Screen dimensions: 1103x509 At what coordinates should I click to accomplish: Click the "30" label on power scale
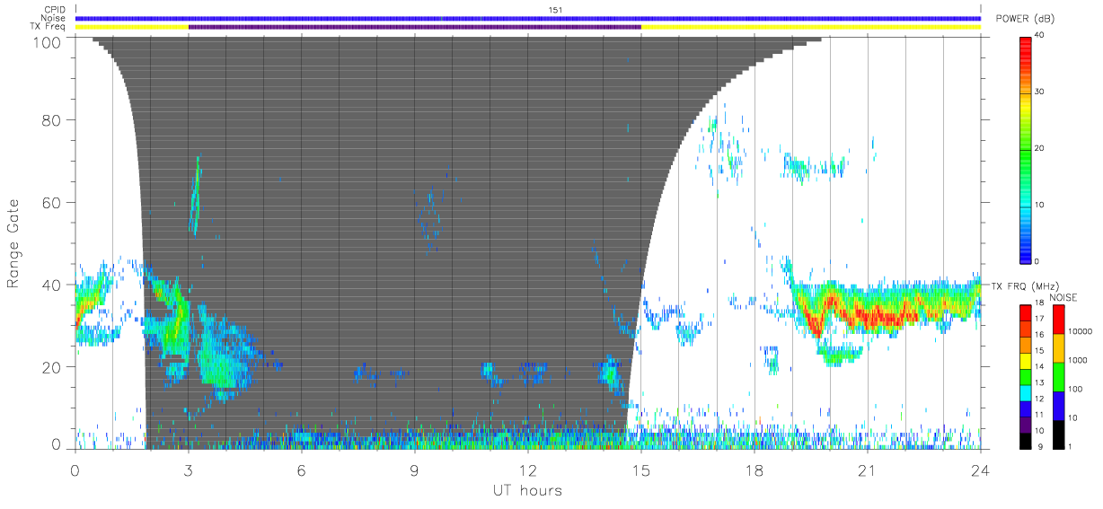coord(1041,92)
